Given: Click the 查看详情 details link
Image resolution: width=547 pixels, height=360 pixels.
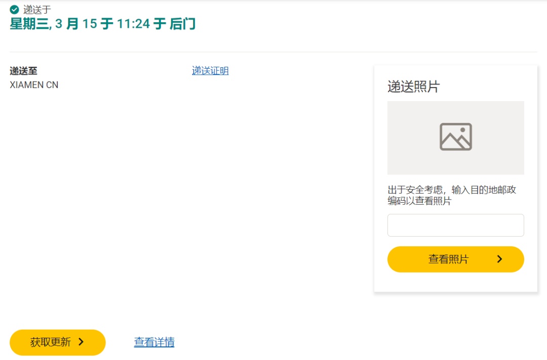Looking at the screenshot, I should [x=153, y=342].
